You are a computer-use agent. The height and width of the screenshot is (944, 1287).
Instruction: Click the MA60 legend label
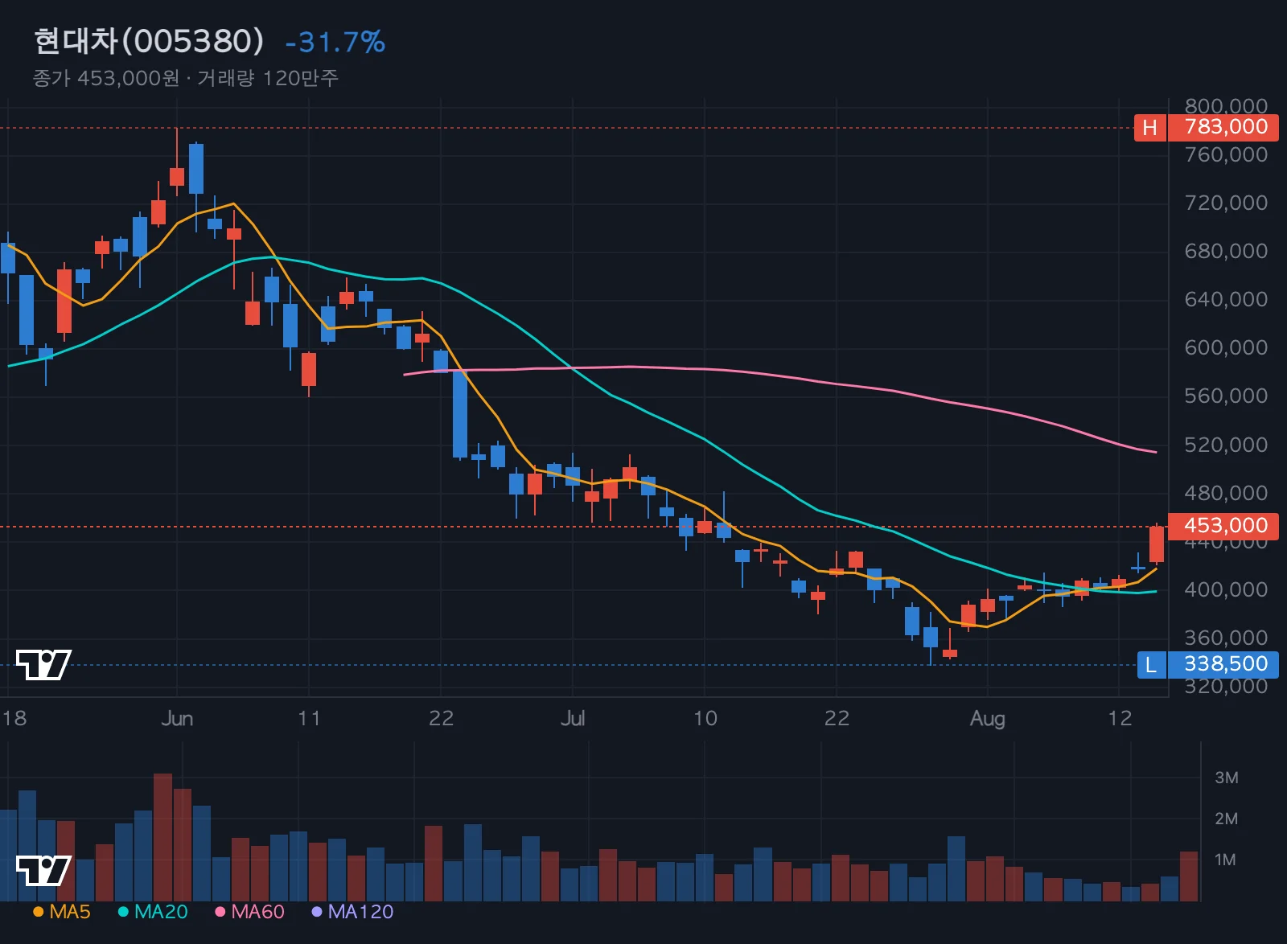tap(257, 911)
